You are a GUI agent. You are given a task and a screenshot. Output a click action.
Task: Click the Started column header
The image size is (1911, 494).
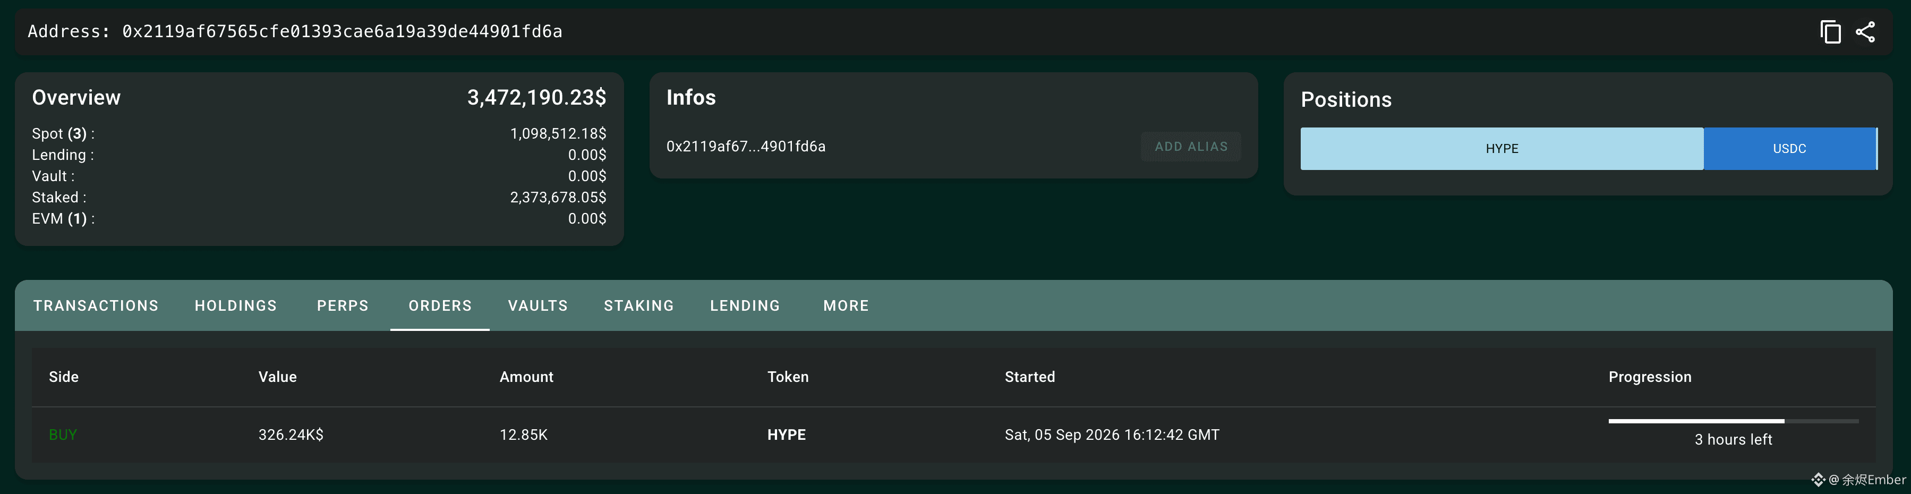pos(1030,377)
